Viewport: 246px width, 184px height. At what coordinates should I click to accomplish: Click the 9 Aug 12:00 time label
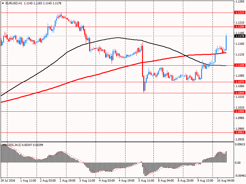tap(205, 181)
